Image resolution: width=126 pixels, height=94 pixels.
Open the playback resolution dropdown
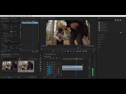(80, 46)
